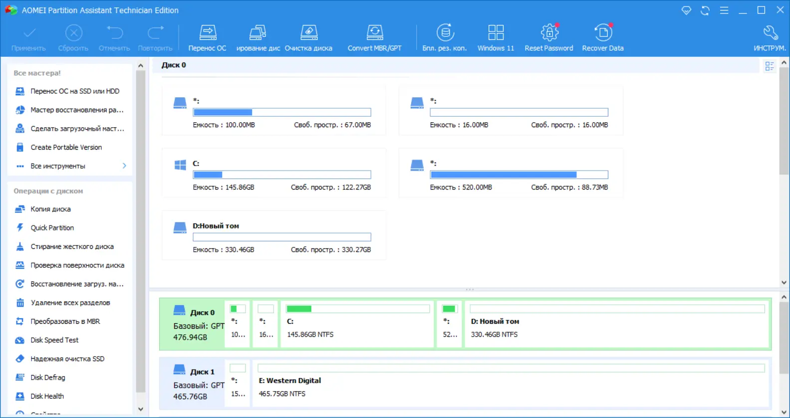
Task: Select the 15... partition block on Диск 1
Action: click(238, 384)
